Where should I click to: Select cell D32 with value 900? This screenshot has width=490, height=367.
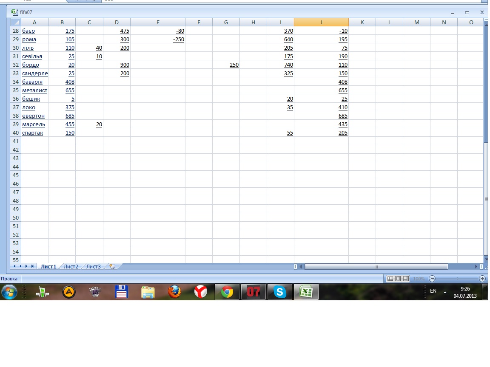click(117, 65)
